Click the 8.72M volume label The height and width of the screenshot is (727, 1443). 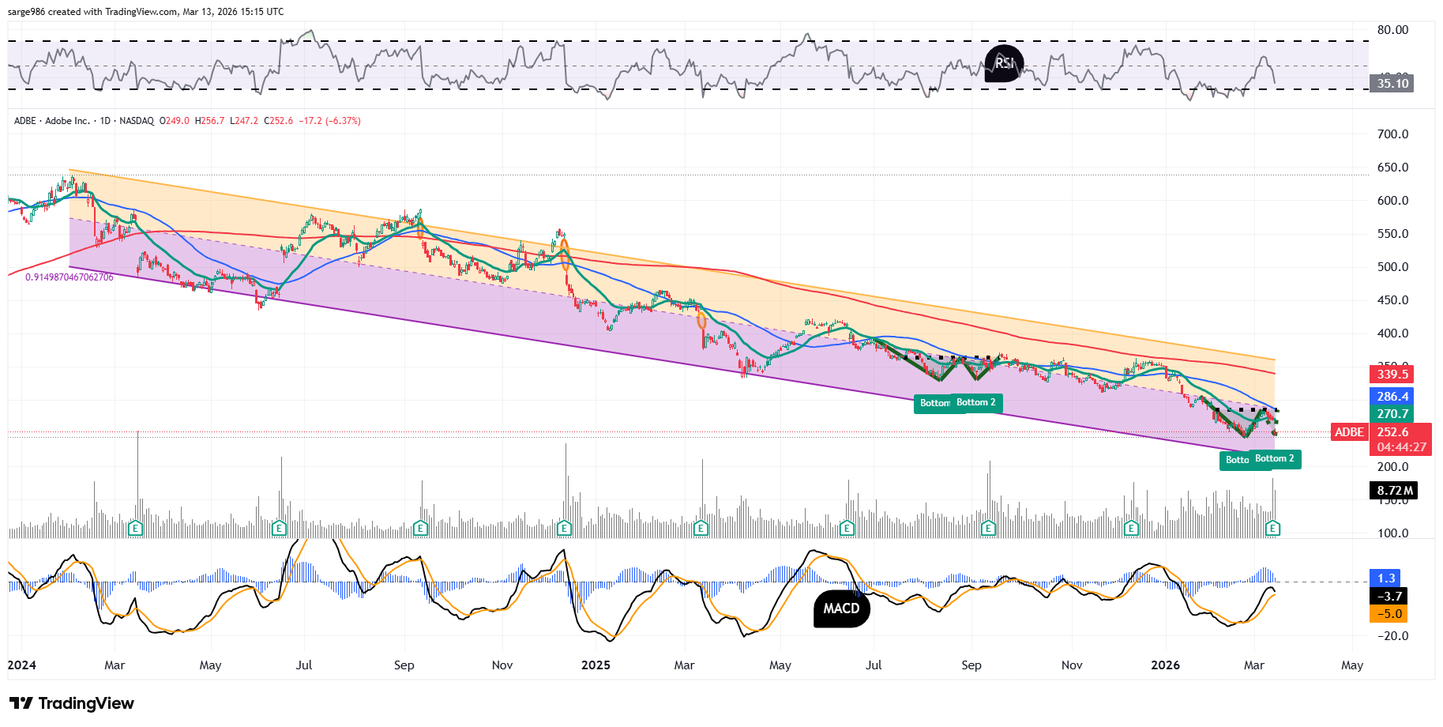1393,491
